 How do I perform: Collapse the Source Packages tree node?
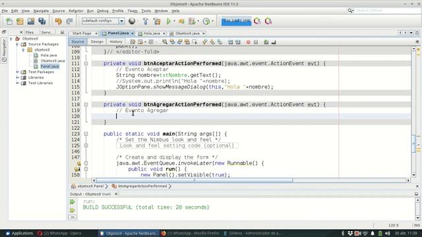[x=17, y=44]
